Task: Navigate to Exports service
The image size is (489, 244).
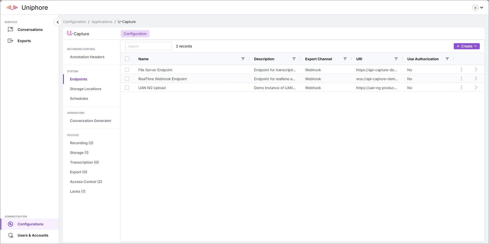Action: point(24,41)
